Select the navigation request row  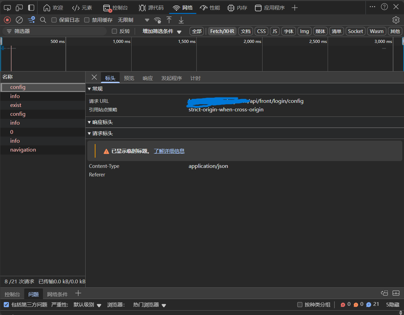tap(43, 150)
